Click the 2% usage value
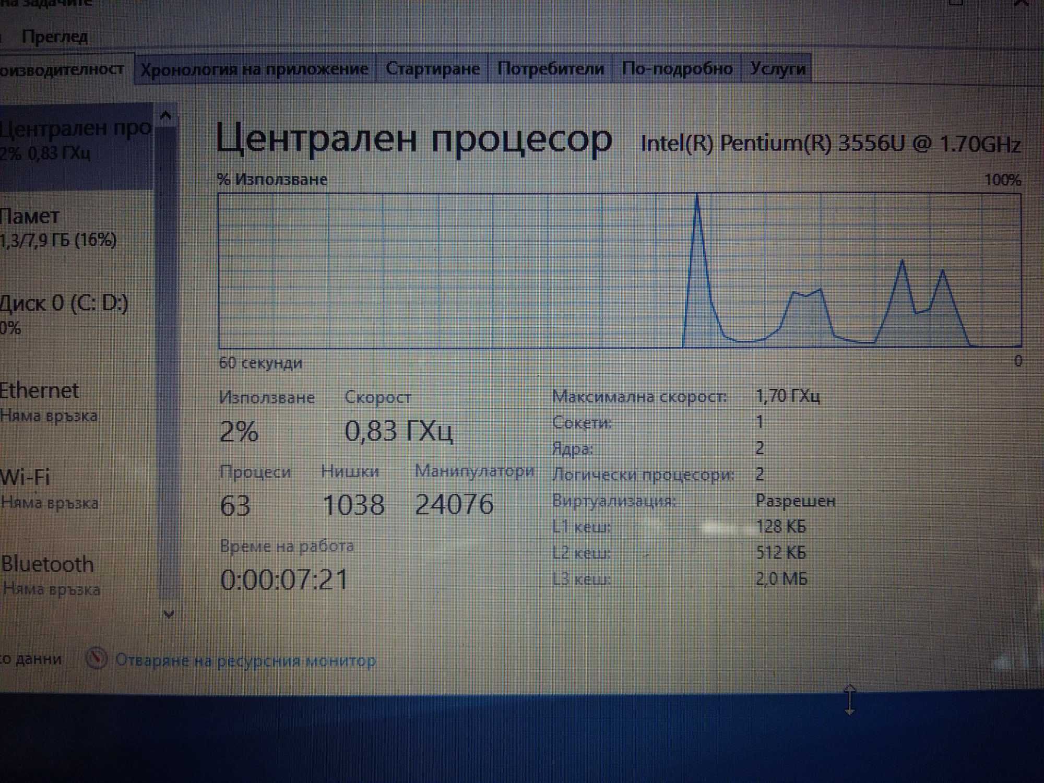The image size is (1044, 783). coord(239,432)
